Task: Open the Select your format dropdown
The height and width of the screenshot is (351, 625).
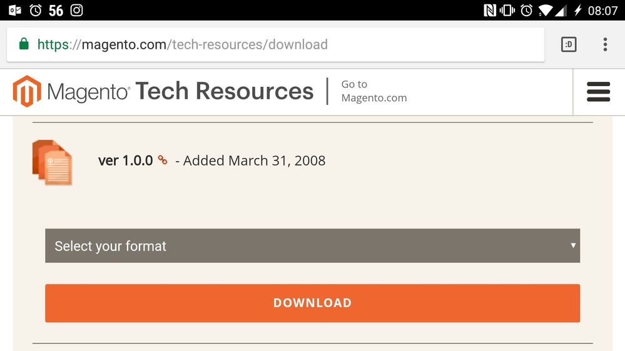Action: (x=313, y=245)
